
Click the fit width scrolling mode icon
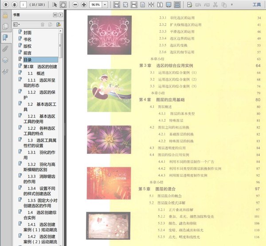pos(117,4)
